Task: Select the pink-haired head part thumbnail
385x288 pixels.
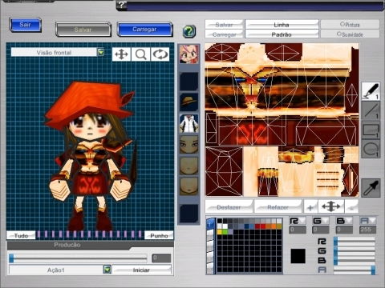Action: pos(188,54)
